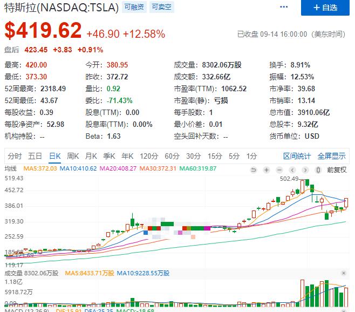Switch chart to 120分 interval
Viewport: 355px width, 312px height.
point(149,156)
